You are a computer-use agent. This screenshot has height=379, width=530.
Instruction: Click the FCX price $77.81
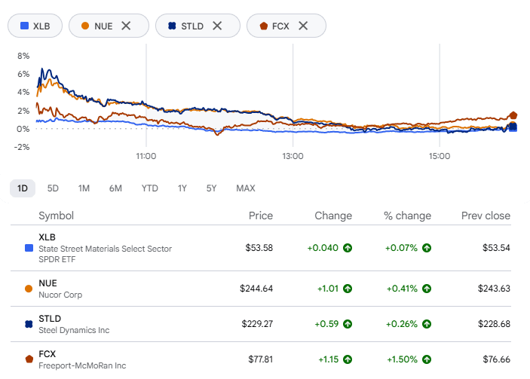(x=261, y=359)
